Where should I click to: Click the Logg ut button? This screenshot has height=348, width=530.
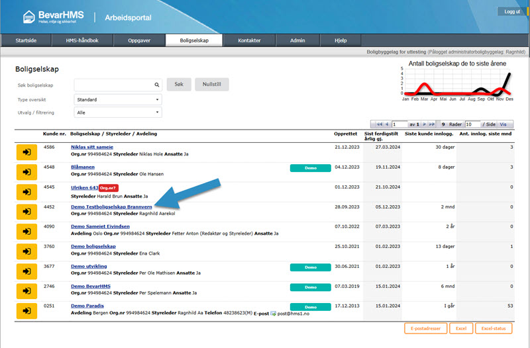(x=512, y=11)
